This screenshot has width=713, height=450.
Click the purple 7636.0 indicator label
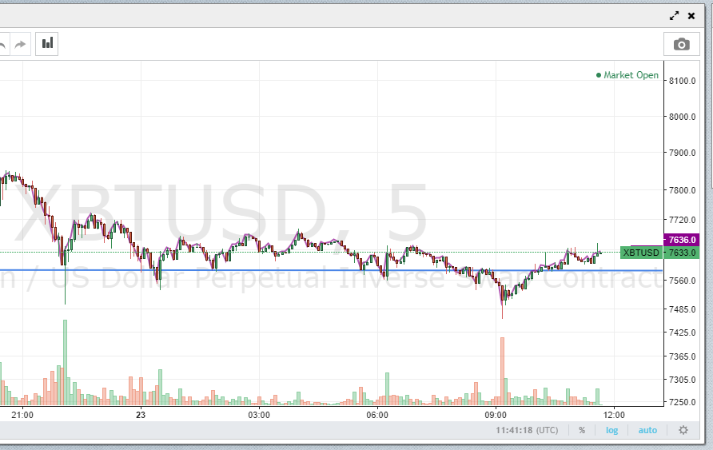[682, 240]
